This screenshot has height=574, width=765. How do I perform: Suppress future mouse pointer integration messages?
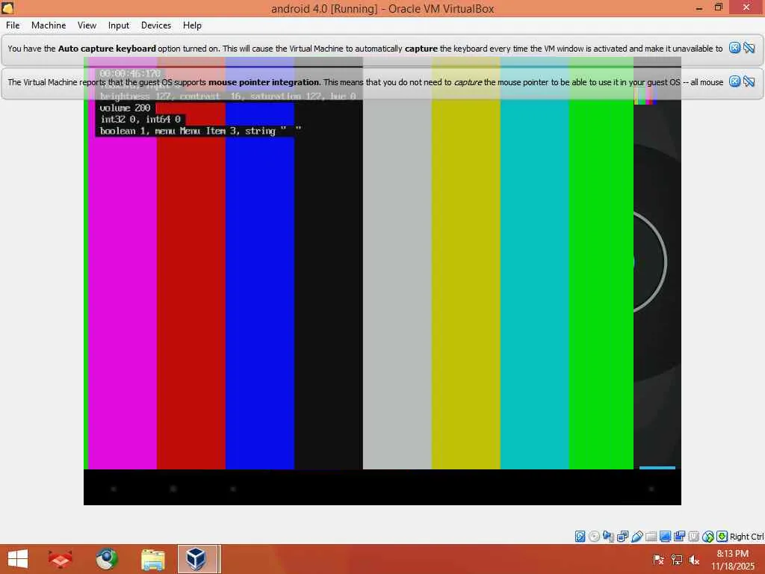point(749,81)
